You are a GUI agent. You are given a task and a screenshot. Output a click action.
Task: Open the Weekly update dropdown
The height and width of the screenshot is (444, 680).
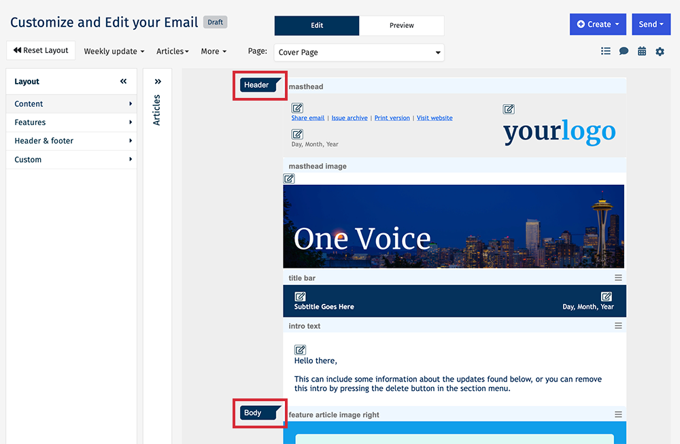pyautogui.click(x=114, y=51)
